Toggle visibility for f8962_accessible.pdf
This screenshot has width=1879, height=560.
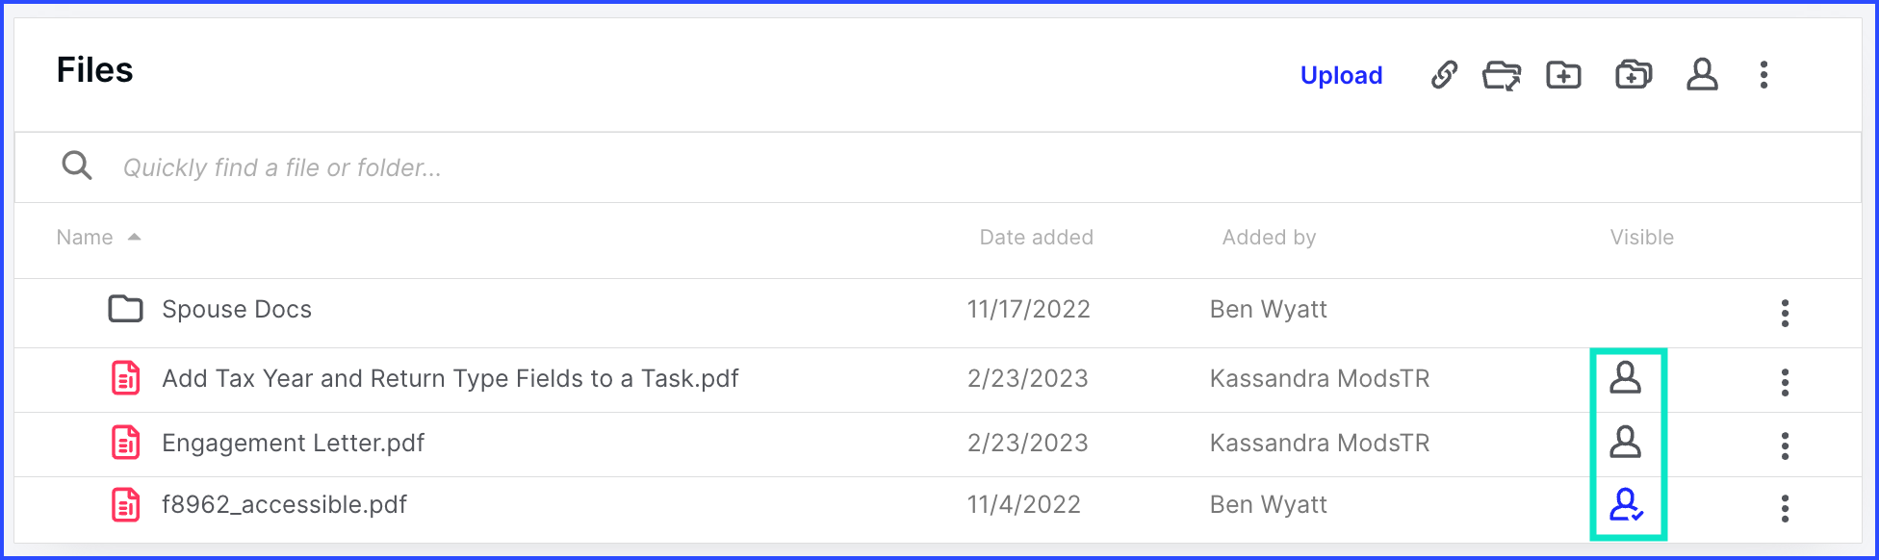tap(1627, 505)
